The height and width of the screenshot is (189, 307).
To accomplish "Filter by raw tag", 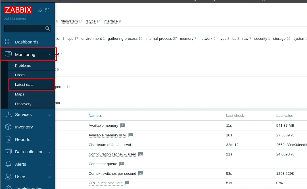I will point(245,39).
